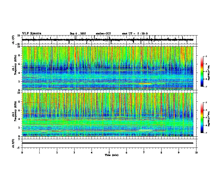Screen dimensions: 221x171
Task: Click the "Time (min)" axis label
Action: (x=112, y=155)
